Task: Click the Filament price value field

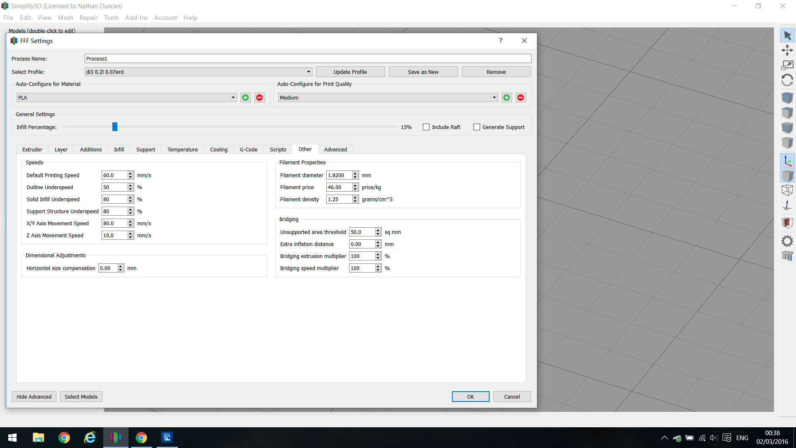Action: [339, 187]
